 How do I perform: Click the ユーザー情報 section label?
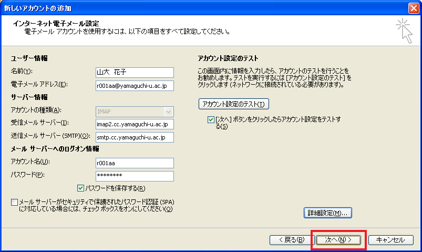[29, 58]
